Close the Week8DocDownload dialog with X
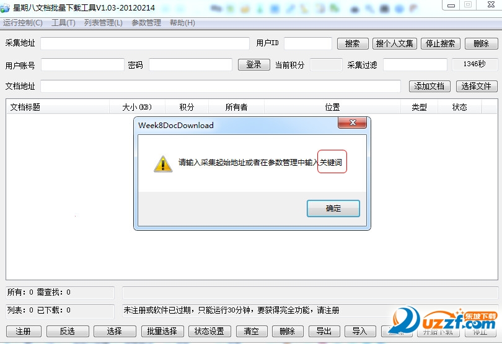Screen dimensions: 502x344 coord(352,123)
